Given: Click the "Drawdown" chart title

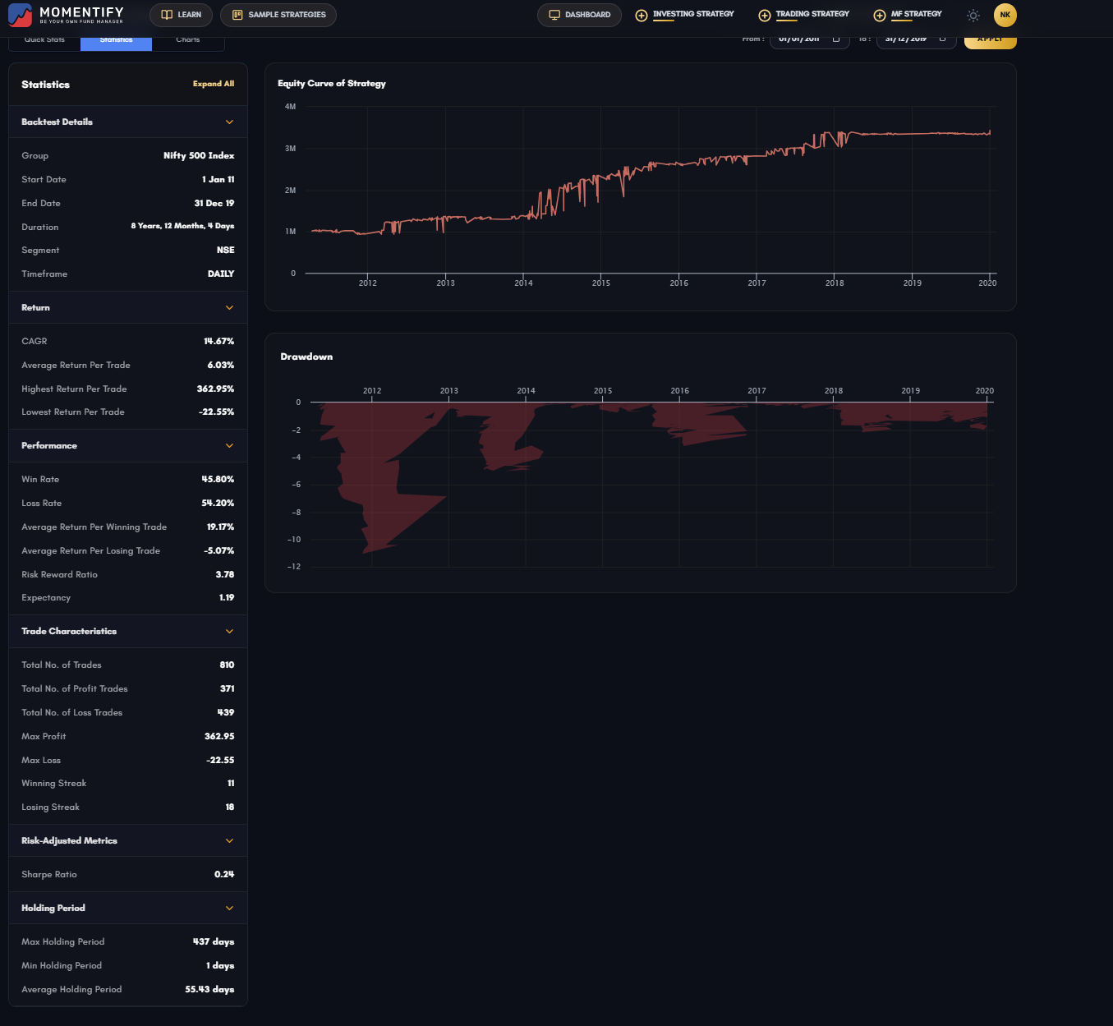Looking at the screenshot, I should point(306,357).
